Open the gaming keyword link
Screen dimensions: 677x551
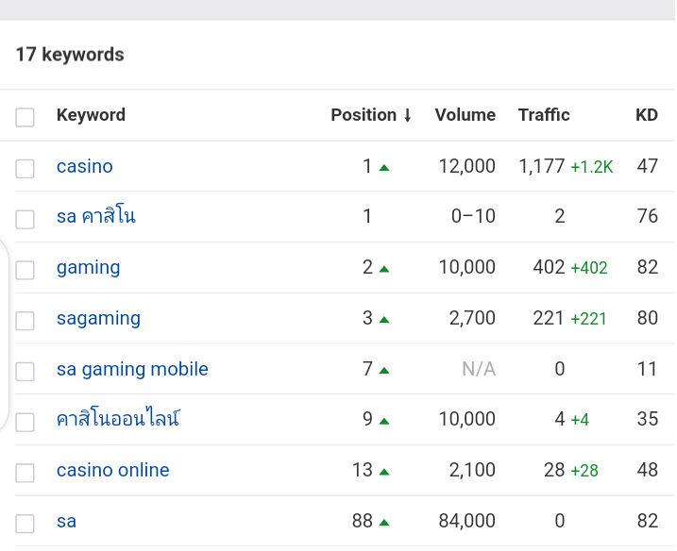pyautogui.click(x=89, y=268)
